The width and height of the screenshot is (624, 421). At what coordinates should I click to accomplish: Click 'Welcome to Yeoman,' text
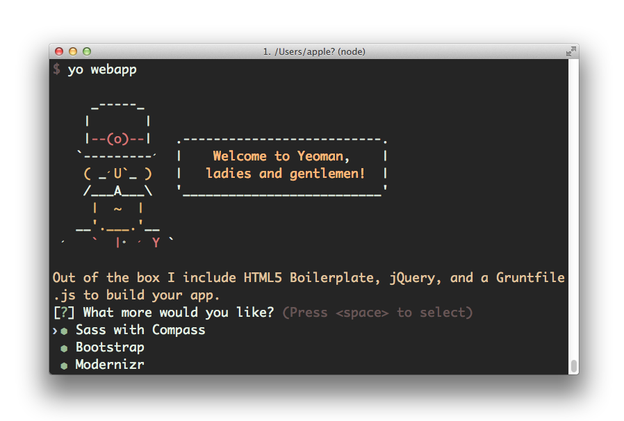pos(281,156)
